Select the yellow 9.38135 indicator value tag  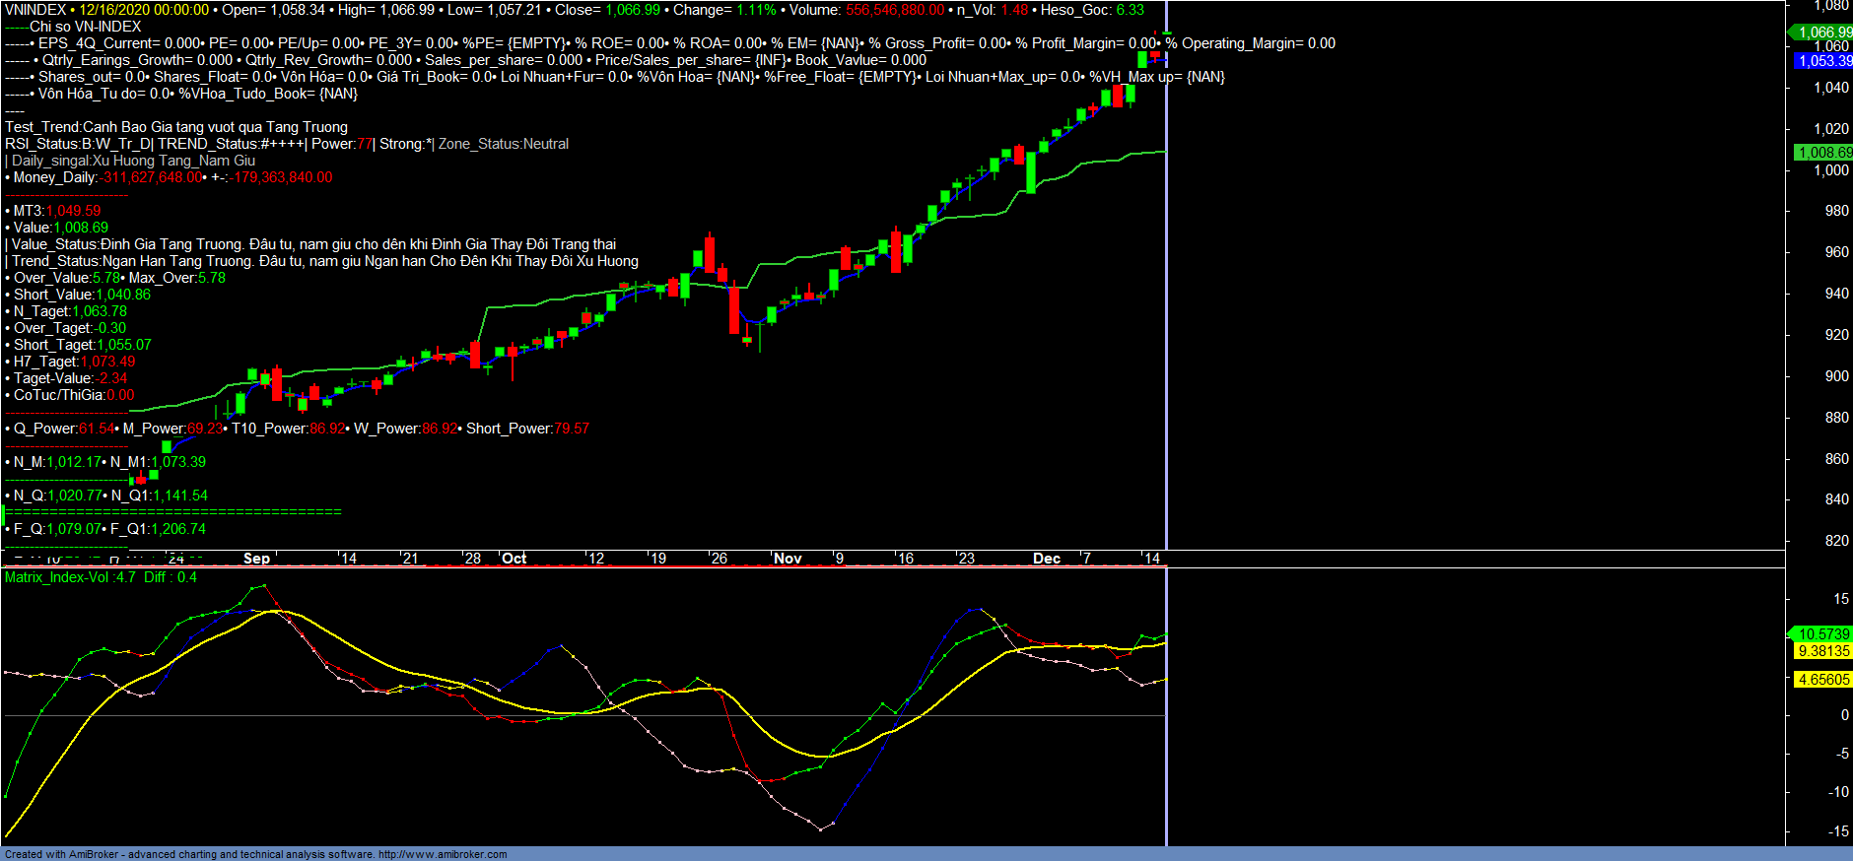pyautogui.click(x=1822, y=651)
